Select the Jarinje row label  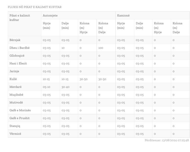click(14, 71)
